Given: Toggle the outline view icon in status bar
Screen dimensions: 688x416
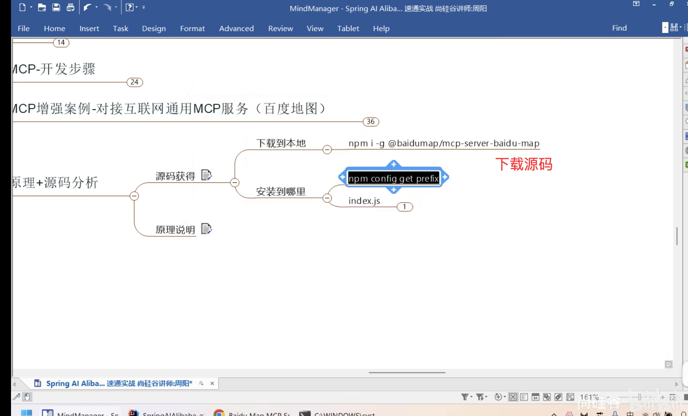Looking at the screenshot, I should pos(524,397).
